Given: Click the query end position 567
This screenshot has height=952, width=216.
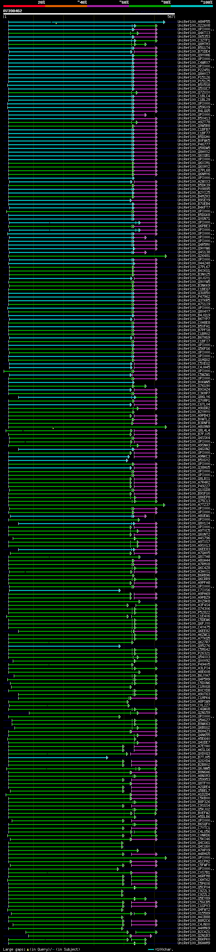Looking at the screenshot, I should tap(170, 17).
